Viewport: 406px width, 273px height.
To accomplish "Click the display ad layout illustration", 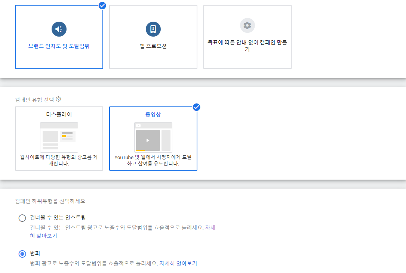I will tap(59, 137).
